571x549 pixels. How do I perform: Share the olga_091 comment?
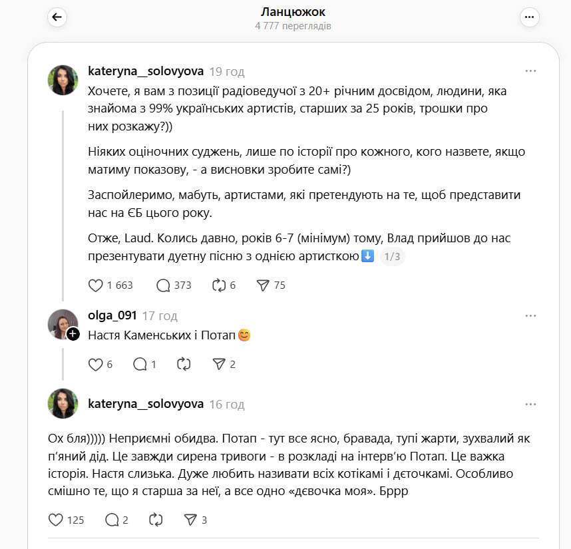pyautogui.click(x=219, y=364)
